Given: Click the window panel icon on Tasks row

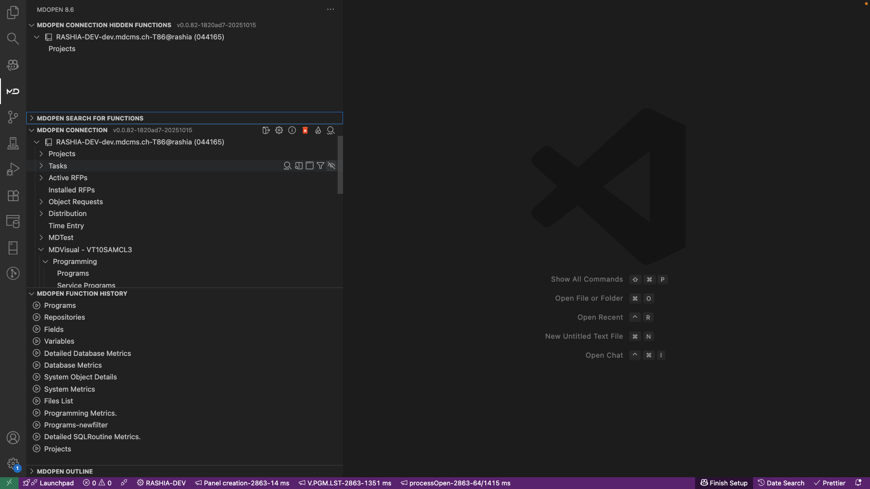Looking at the screenshot, I should [309, 166].
